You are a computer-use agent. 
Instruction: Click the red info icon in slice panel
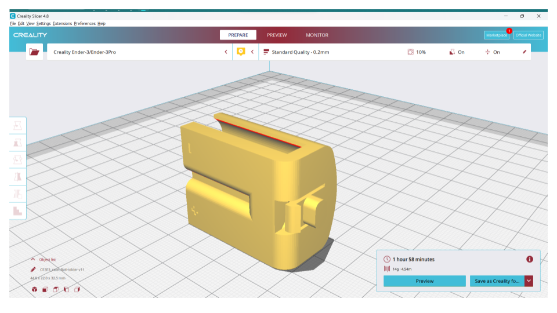click(530, 260)
